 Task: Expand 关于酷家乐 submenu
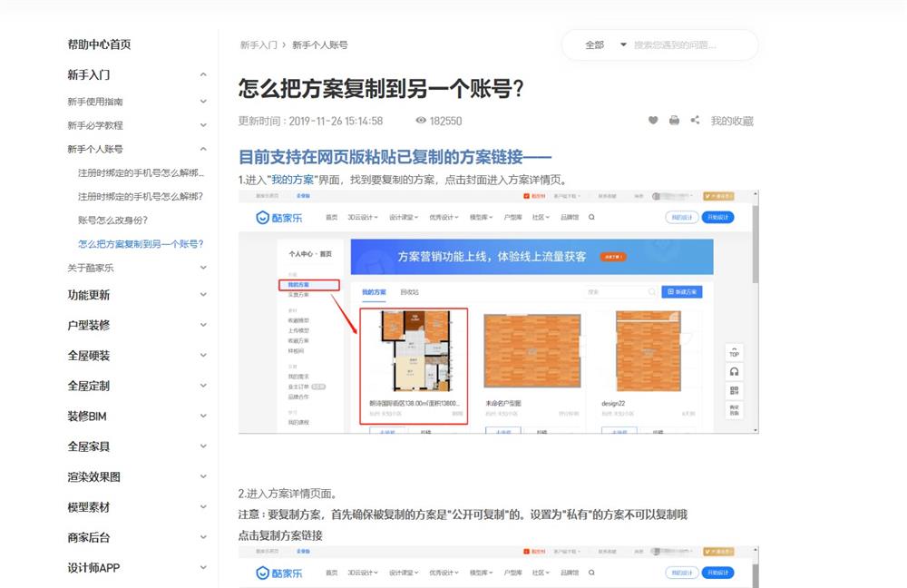[x=203, y=268]
